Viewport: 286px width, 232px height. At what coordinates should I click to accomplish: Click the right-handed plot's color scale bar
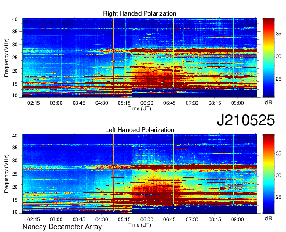click(x=268, y=58)
